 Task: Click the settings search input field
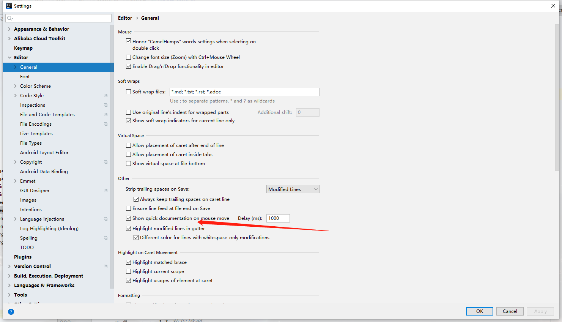tap(59, 18)
